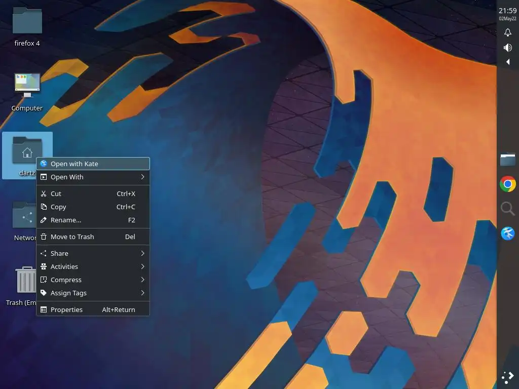519x389 pixels.
Task: Select the Network desktop folder icon
Action: [x=24, y=215]
